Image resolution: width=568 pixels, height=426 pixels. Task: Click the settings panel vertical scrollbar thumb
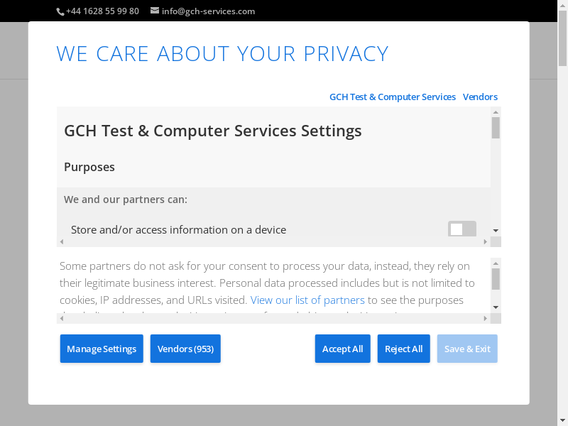[496, 128]
